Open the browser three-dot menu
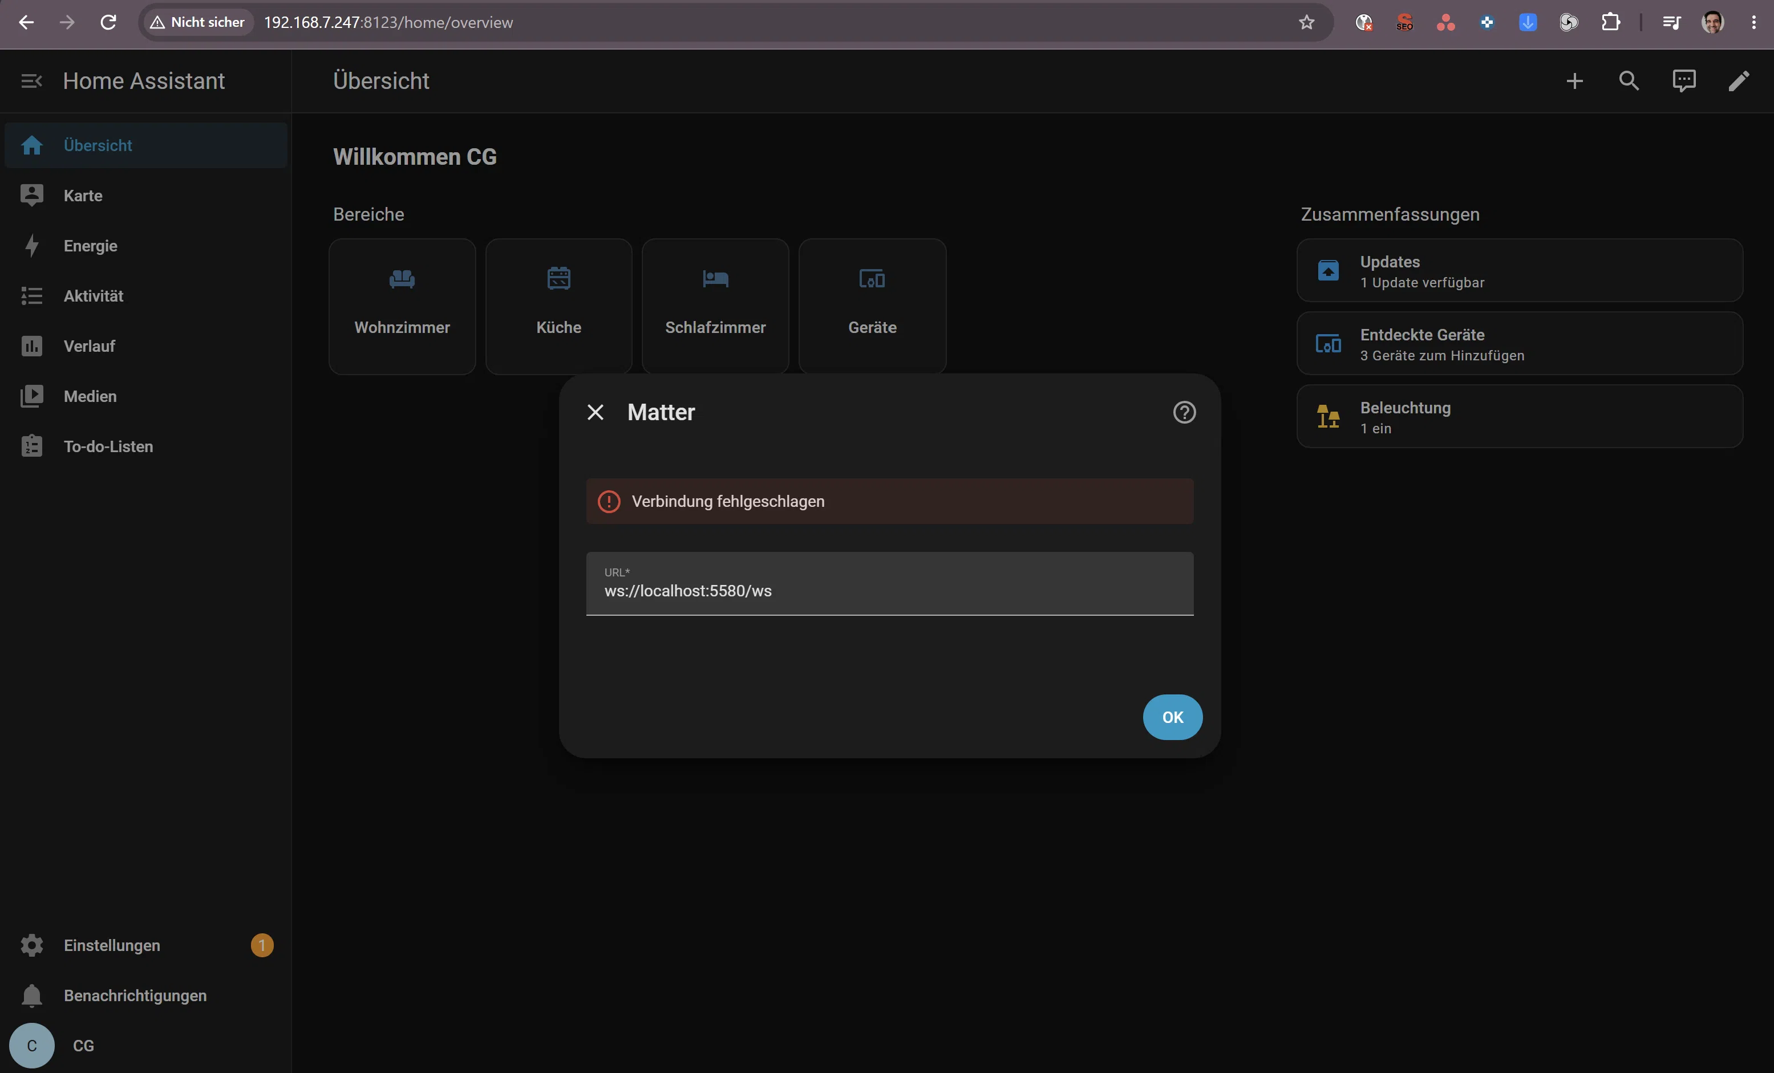The width and height of the screenshot is (1774, 1073). (x=1754, y=22)
